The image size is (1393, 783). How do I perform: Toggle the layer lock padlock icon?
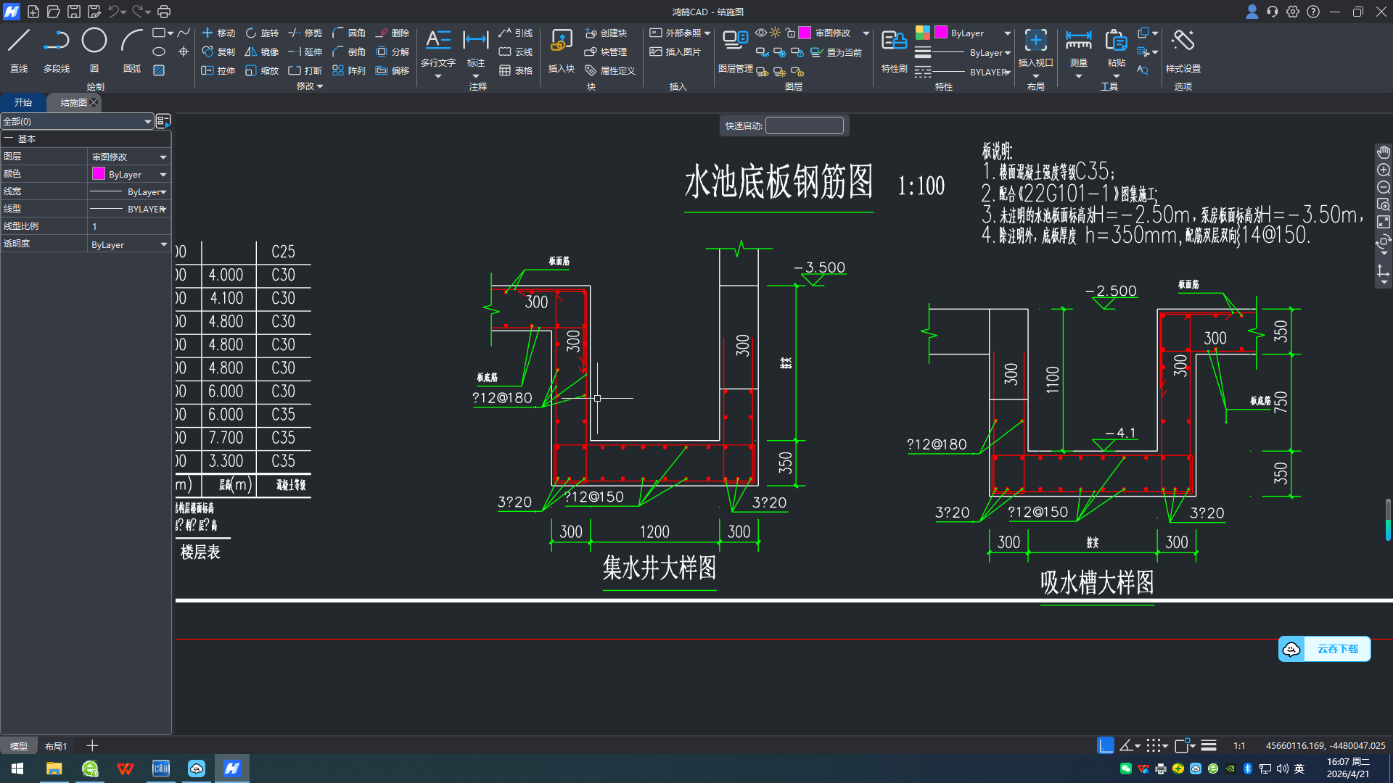(791, 33)
